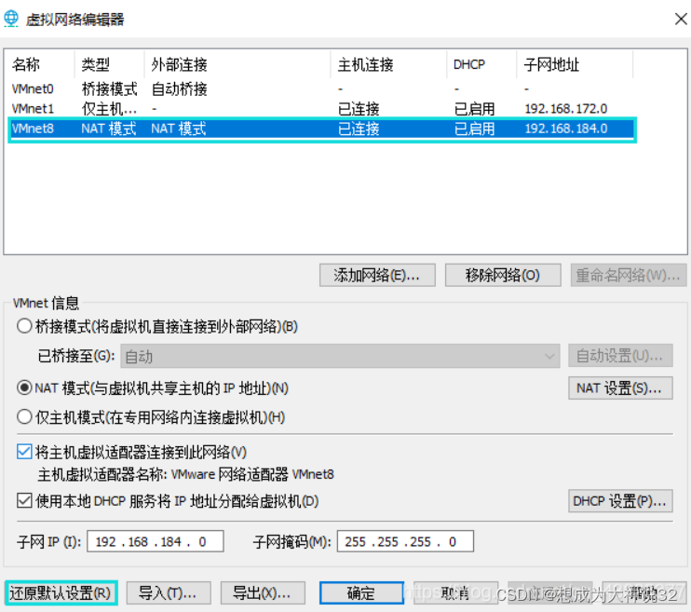This screenshot has height=612, width=691.
Task: Click the 子网 IP input field
Action: point(156,541)
